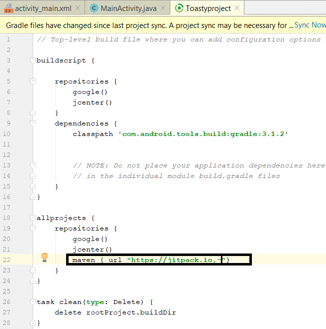Click the allprojects keyword
326x329 pixels.
click(61, 218)
